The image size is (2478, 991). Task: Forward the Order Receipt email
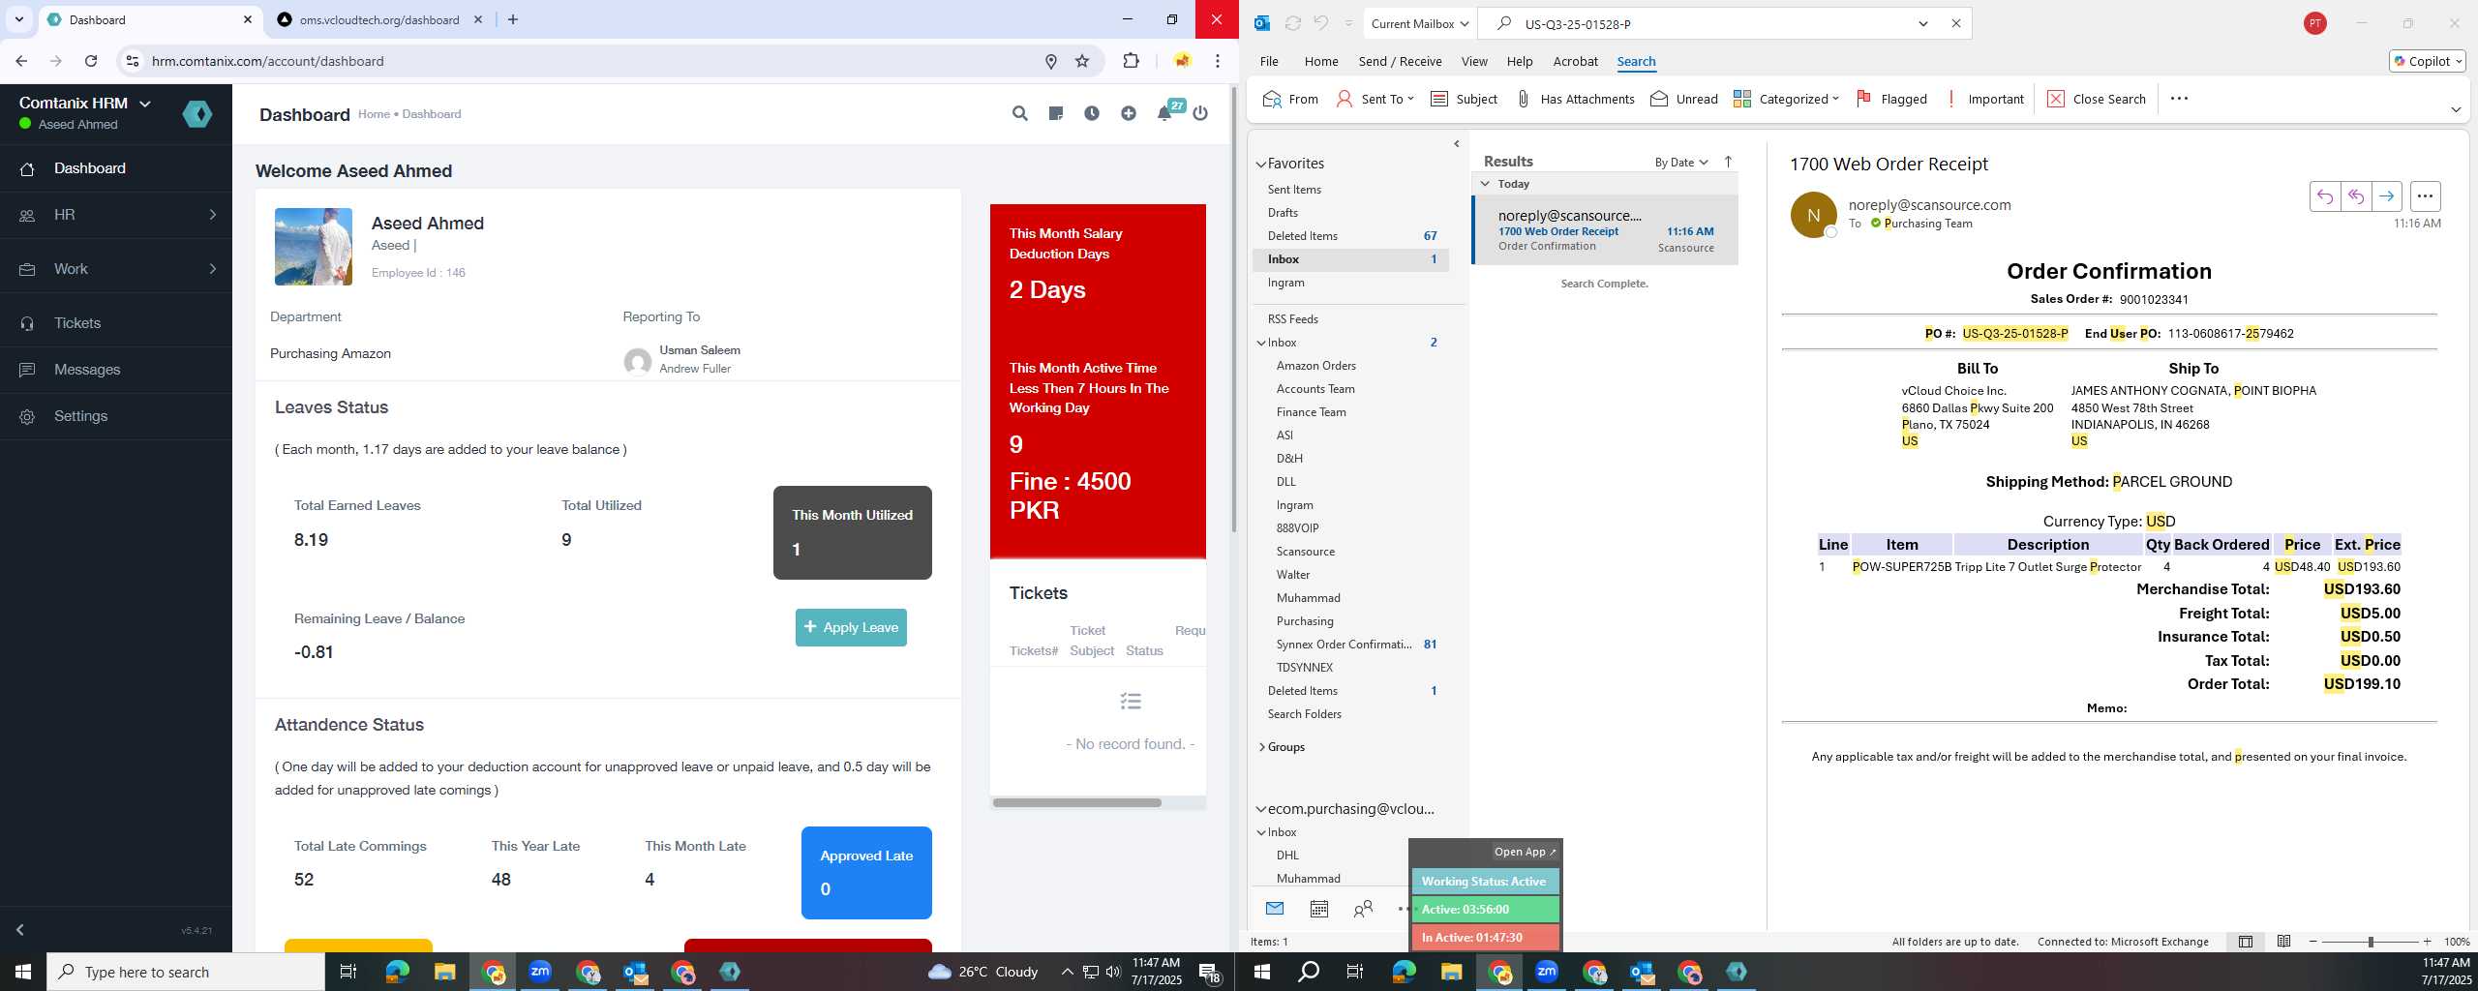2386,196
